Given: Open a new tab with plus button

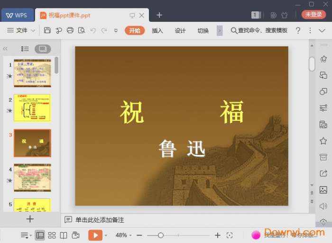Looking at the screenshot, I should (159, 15).
